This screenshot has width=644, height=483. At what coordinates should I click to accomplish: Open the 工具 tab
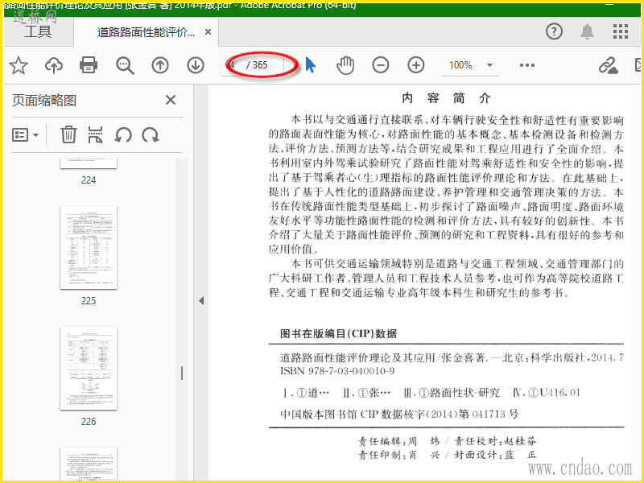coord(38,32)
